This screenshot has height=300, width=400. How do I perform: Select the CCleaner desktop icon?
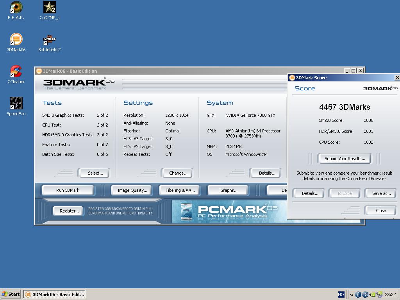tap(16, 74)
